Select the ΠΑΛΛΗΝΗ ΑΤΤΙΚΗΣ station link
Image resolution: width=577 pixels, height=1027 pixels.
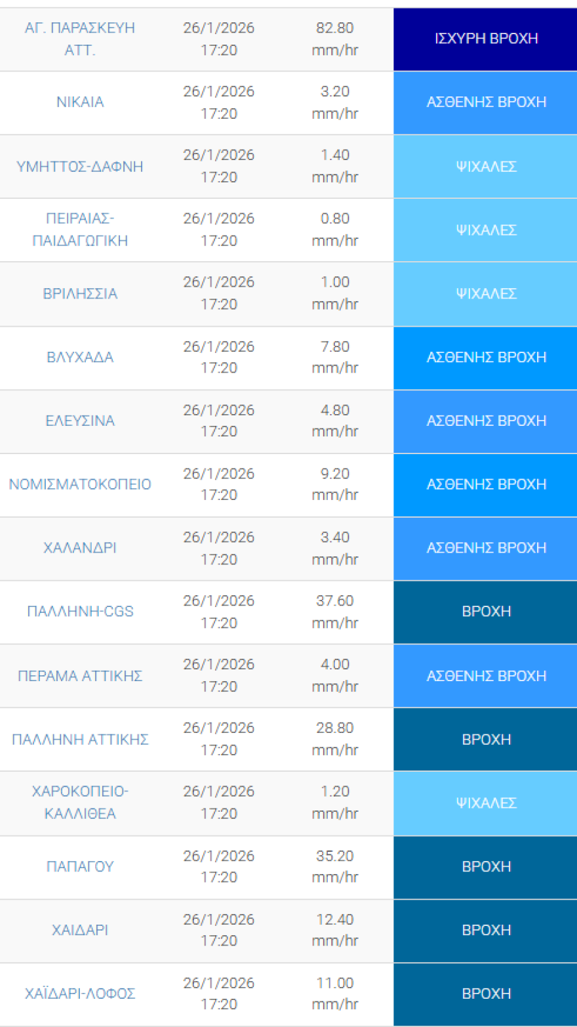[80, 740]
